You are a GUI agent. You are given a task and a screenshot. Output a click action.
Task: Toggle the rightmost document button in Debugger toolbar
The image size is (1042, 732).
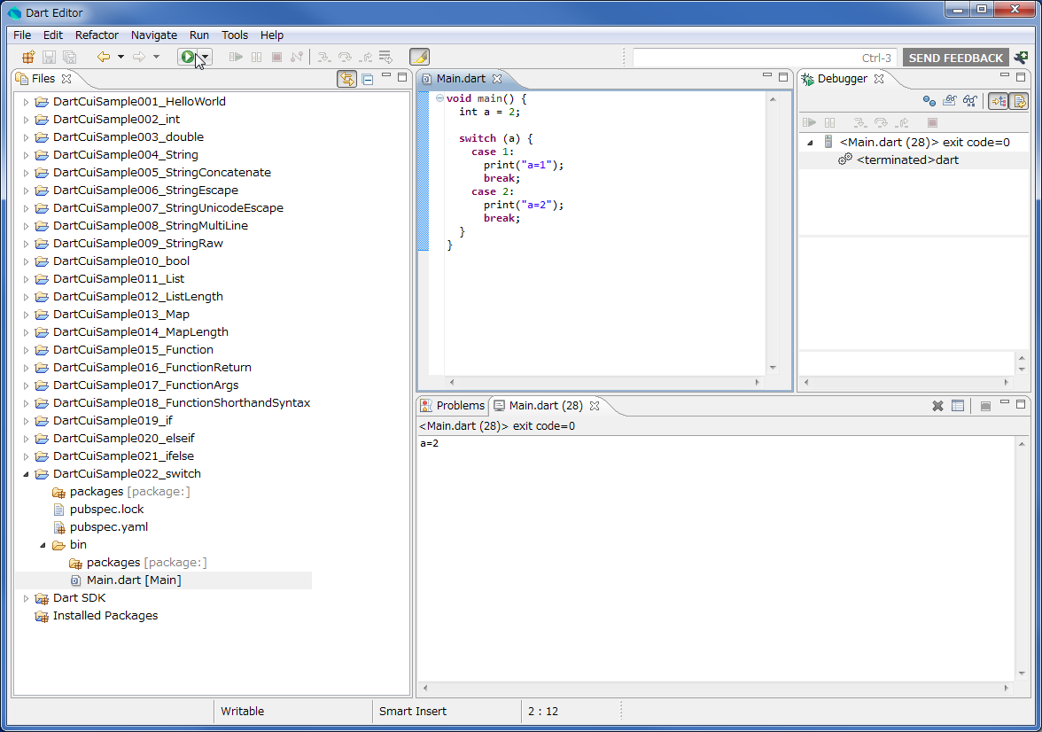point(1019,101)
